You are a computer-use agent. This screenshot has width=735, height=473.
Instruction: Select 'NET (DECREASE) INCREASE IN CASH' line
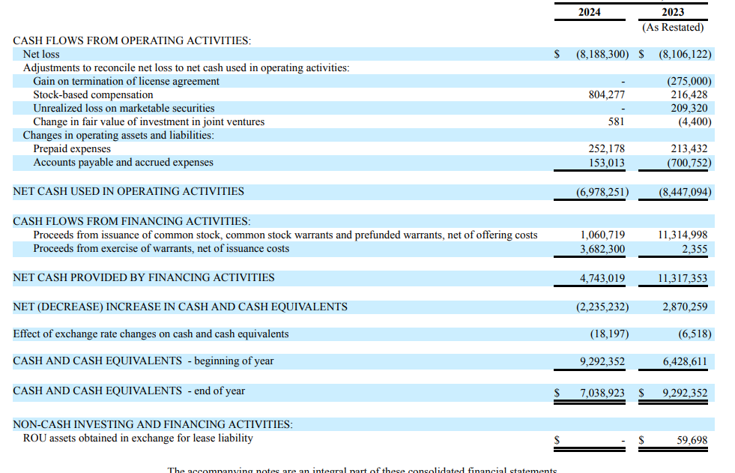point(180,307)
